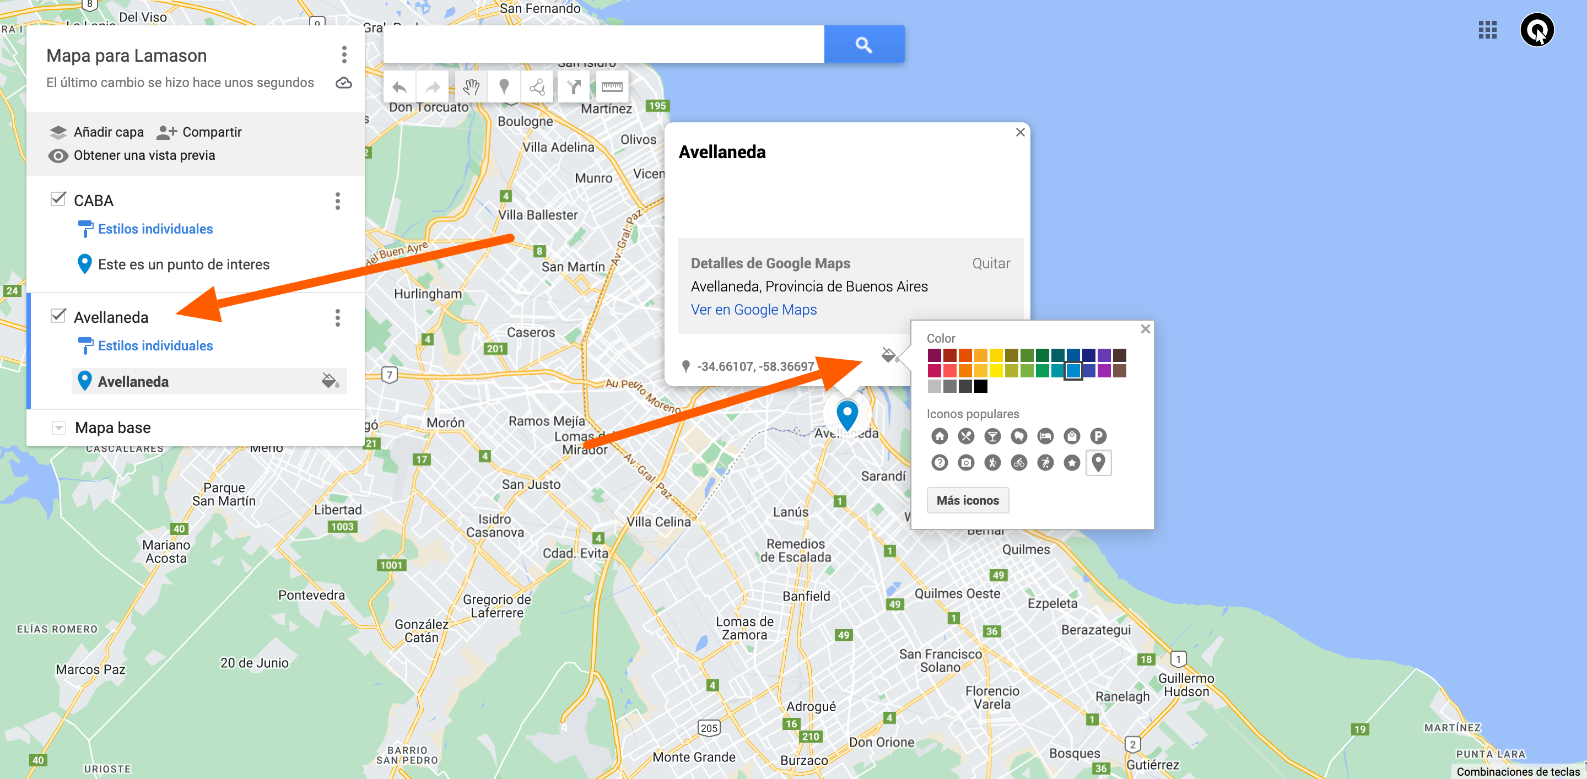Uncheck the Avellaneda layer checkbox
Viewport: 1587px width, 779px height.
pos(58,316)
